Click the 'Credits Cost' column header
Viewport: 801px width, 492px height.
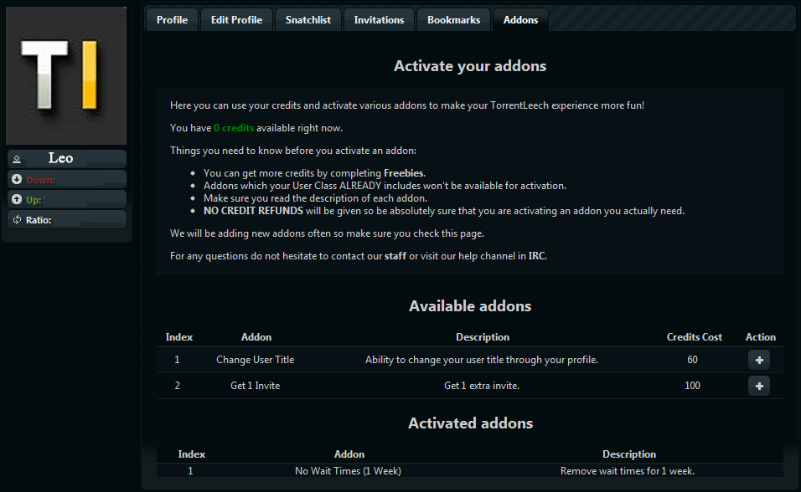695,337
